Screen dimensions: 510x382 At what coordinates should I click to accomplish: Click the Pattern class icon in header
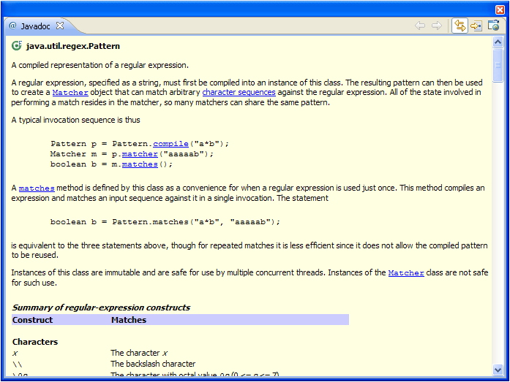pos(17,46)
